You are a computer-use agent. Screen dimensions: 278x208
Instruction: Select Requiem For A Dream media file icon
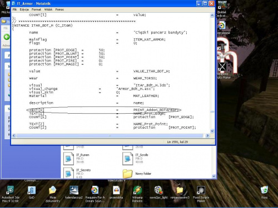point(95,194)
